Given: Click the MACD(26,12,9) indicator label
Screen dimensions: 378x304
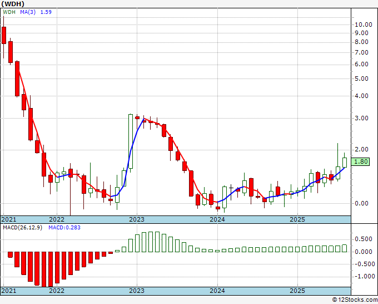Looking at the screenshot, I should 22,228.
